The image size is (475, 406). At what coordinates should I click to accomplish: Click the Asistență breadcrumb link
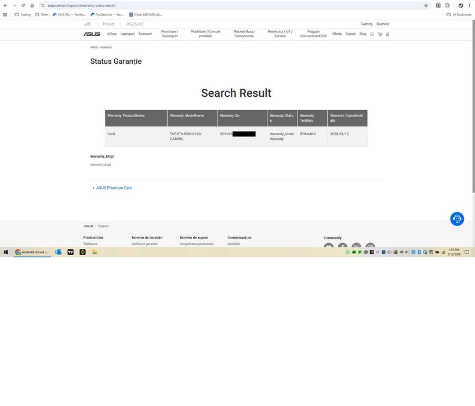coord(106,47)
